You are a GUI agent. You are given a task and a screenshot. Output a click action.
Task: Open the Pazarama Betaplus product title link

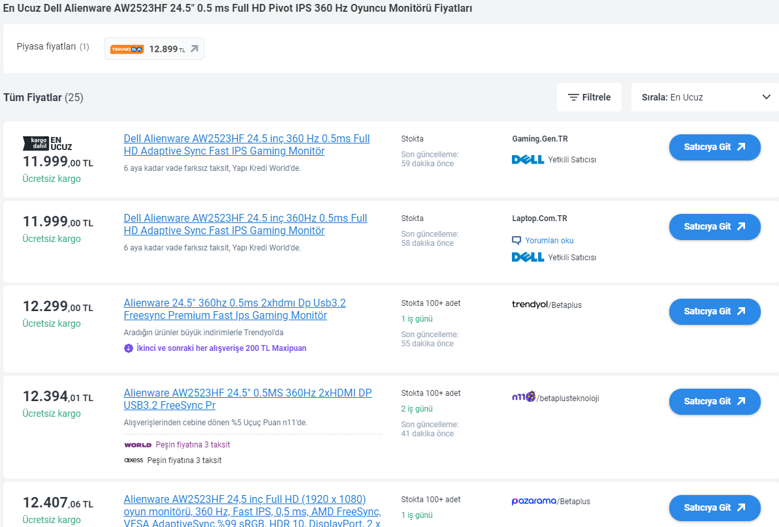253,511
